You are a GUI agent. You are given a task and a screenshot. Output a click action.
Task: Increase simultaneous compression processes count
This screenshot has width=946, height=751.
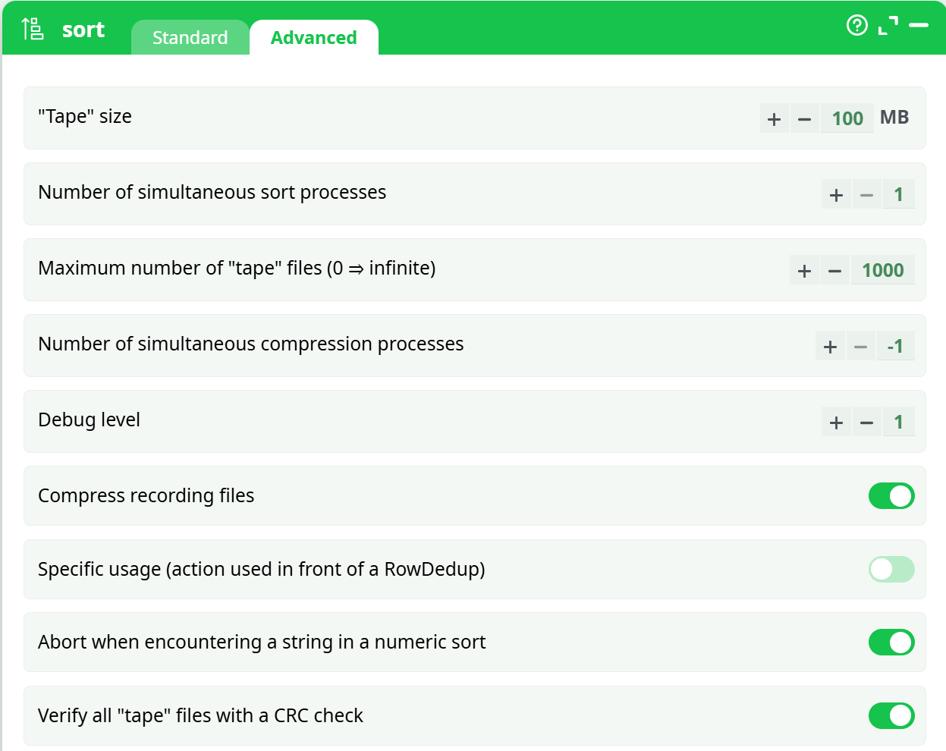[830, 347]
